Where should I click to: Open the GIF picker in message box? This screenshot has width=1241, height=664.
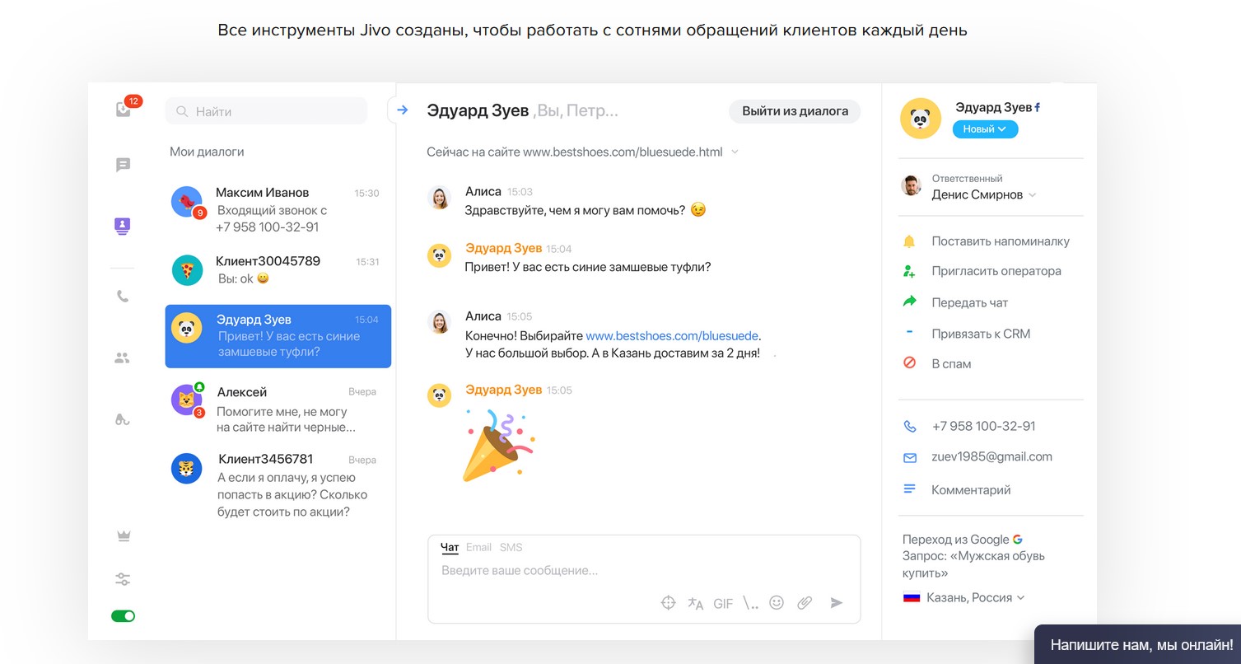click(x=723, y=604)
